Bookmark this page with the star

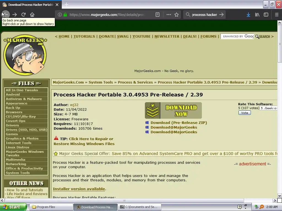pos(177,15)
